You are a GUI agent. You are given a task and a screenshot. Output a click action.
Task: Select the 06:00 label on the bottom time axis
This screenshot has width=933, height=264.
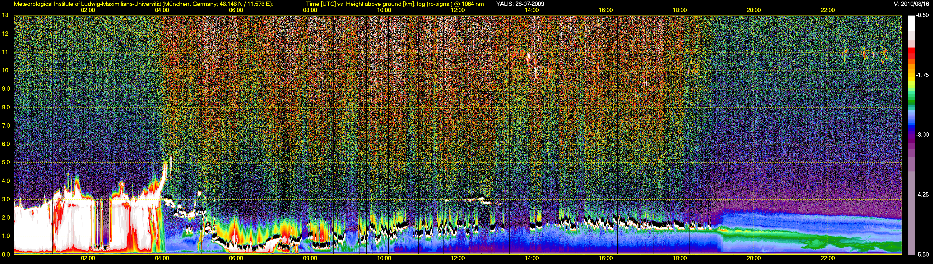point(236,259)
